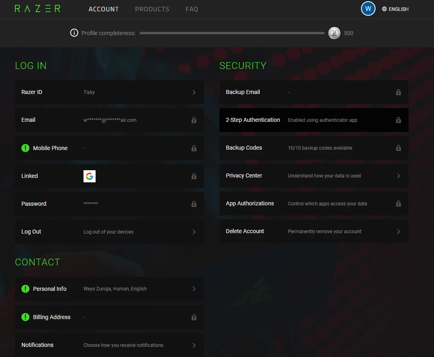Screen dimensions: 434x357
Task: Click the silver Razer coin icon
Action: [334, 33]
